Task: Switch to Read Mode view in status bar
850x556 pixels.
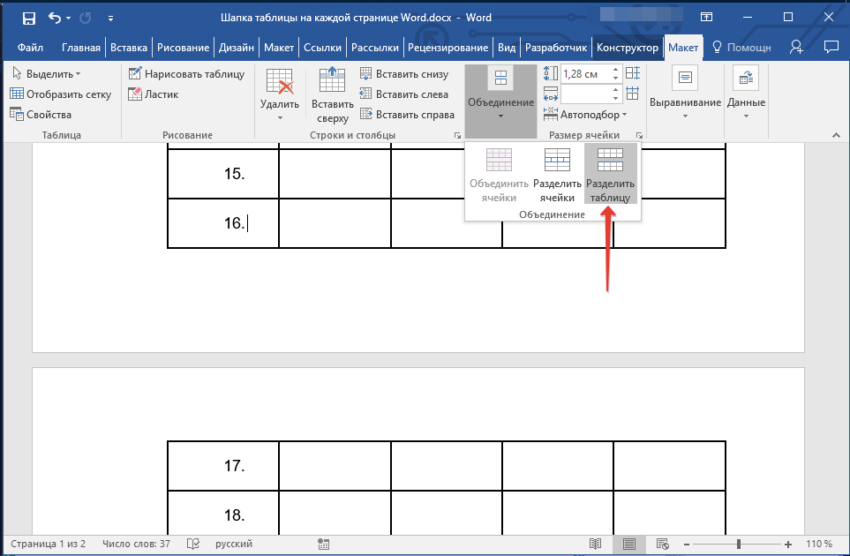Action: click(596, 544)
